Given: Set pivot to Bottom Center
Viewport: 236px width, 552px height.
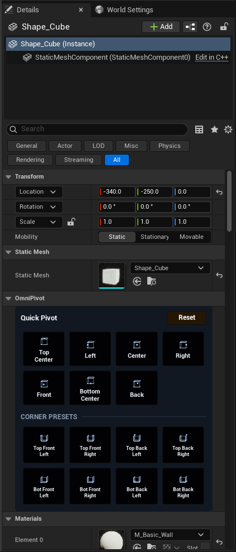Looking at the screenshot, I should click(x=90, y=388).
